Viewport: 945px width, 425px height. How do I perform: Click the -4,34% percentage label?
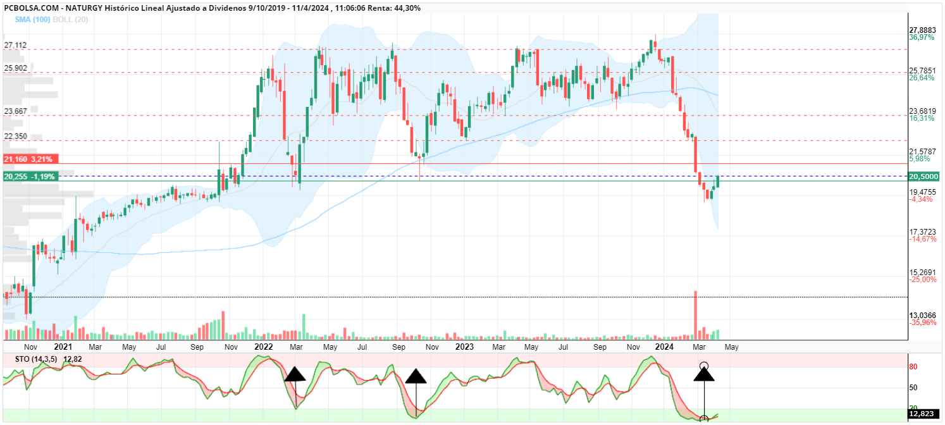coord(920,199)
